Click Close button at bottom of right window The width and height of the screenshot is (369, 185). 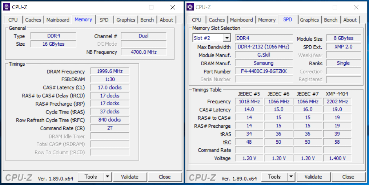pos(348,177)
